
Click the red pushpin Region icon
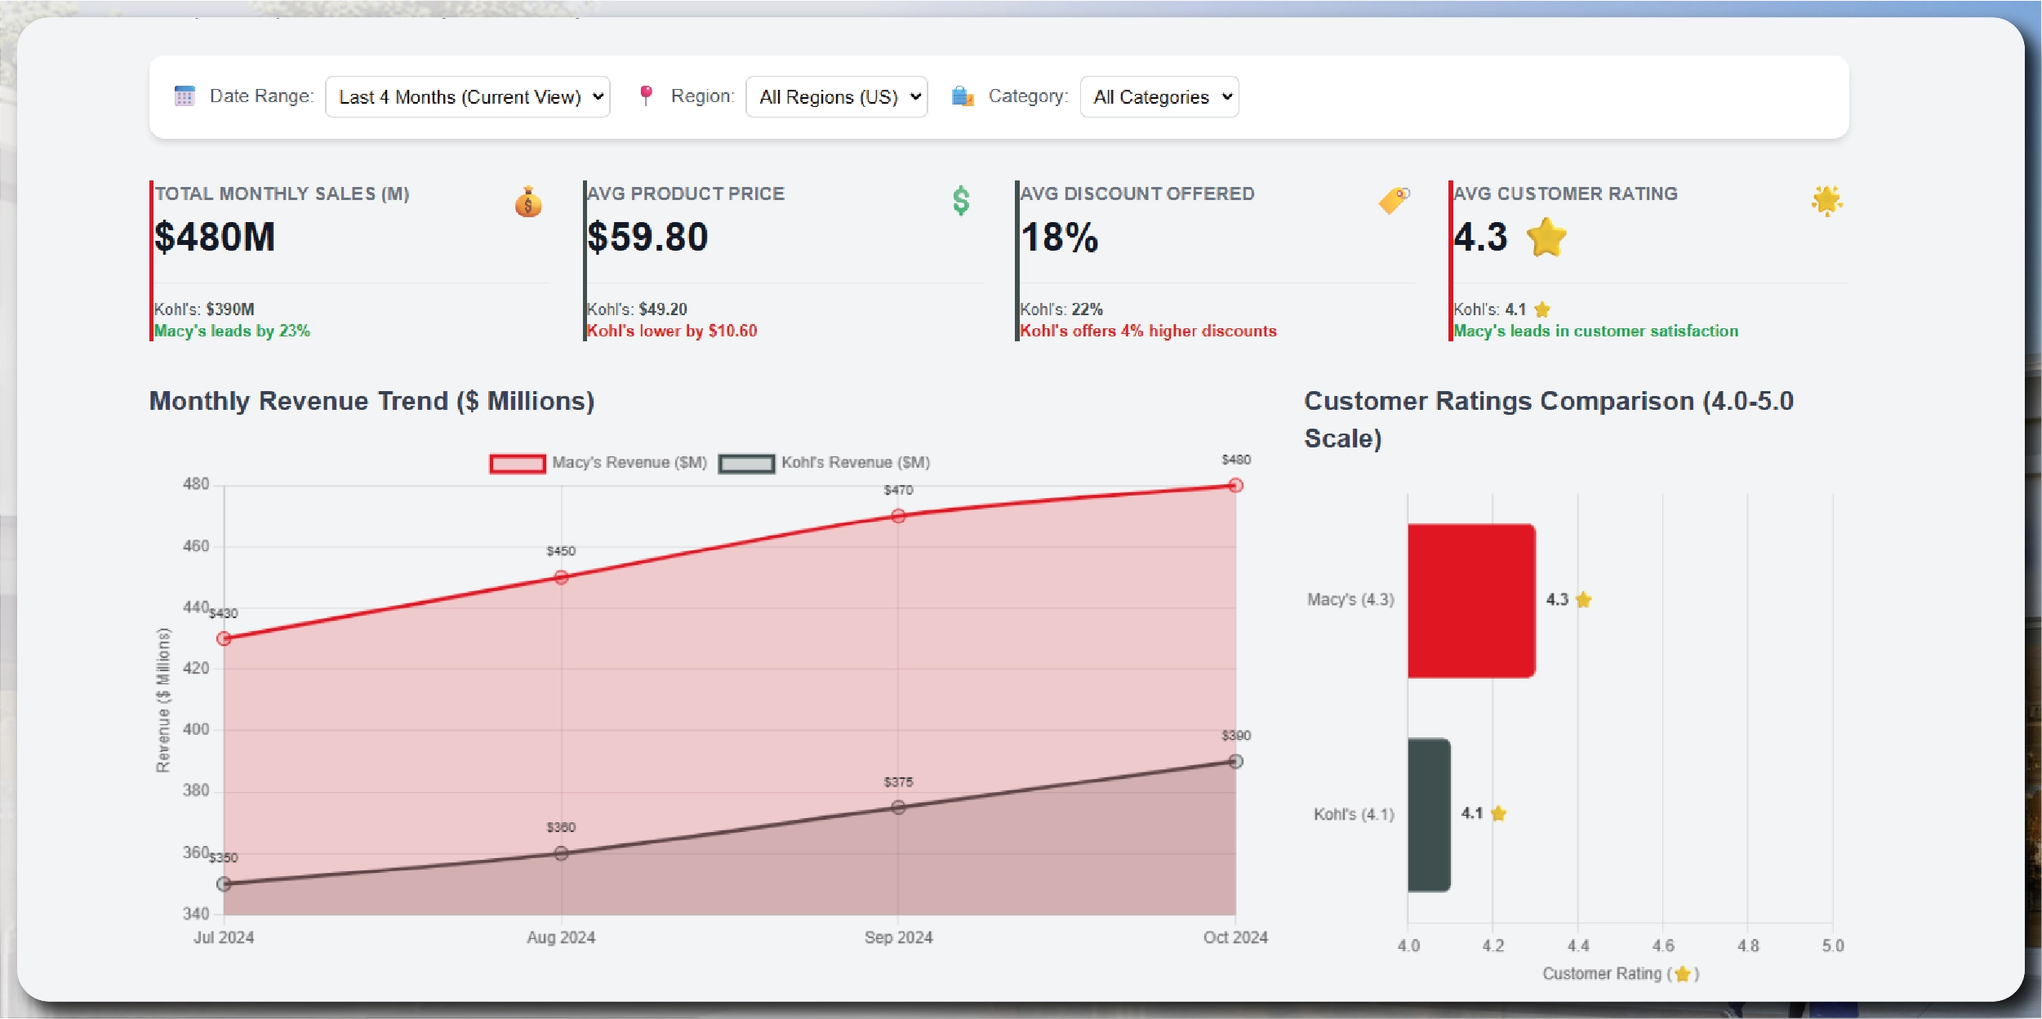pyautogui.click(x=646, y=96)
